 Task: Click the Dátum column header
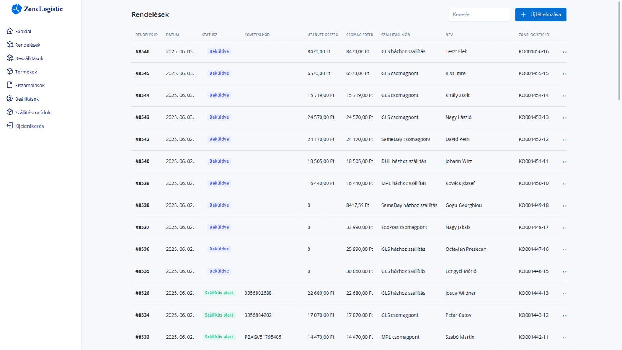coord(172,35)
